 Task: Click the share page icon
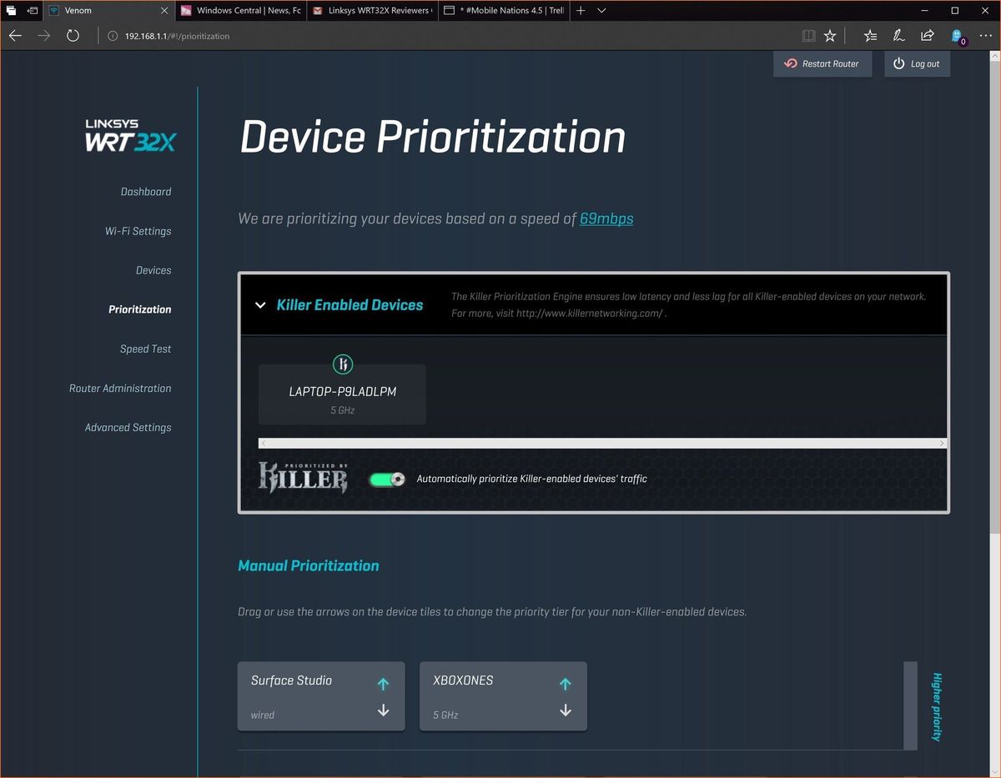click(x=927, y=36)
